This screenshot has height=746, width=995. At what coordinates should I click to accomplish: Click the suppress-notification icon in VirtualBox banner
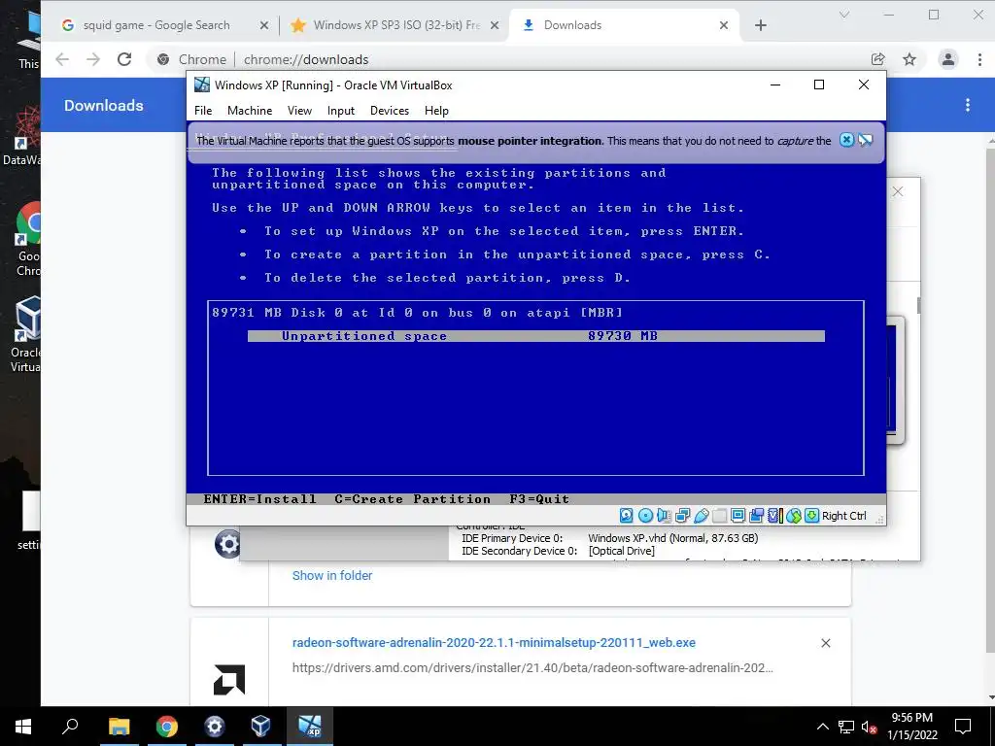pyautogui.click(x=865, y=140)
